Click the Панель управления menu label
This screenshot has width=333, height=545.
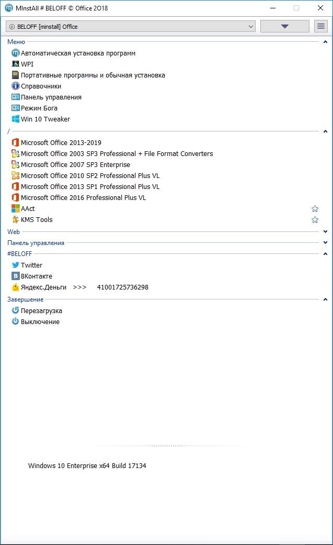coord(51,97)
